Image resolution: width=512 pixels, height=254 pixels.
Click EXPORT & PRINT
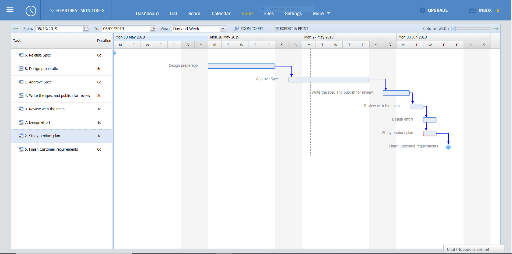click(294, 29)
